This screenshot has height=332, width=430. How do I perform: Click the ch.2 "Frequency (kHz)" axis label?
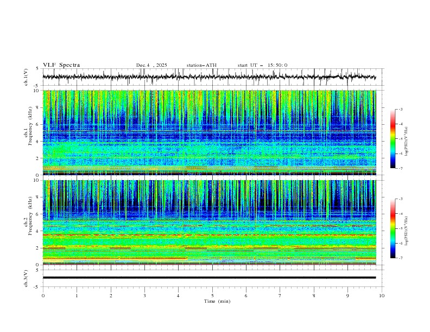(x=30, y=215)
